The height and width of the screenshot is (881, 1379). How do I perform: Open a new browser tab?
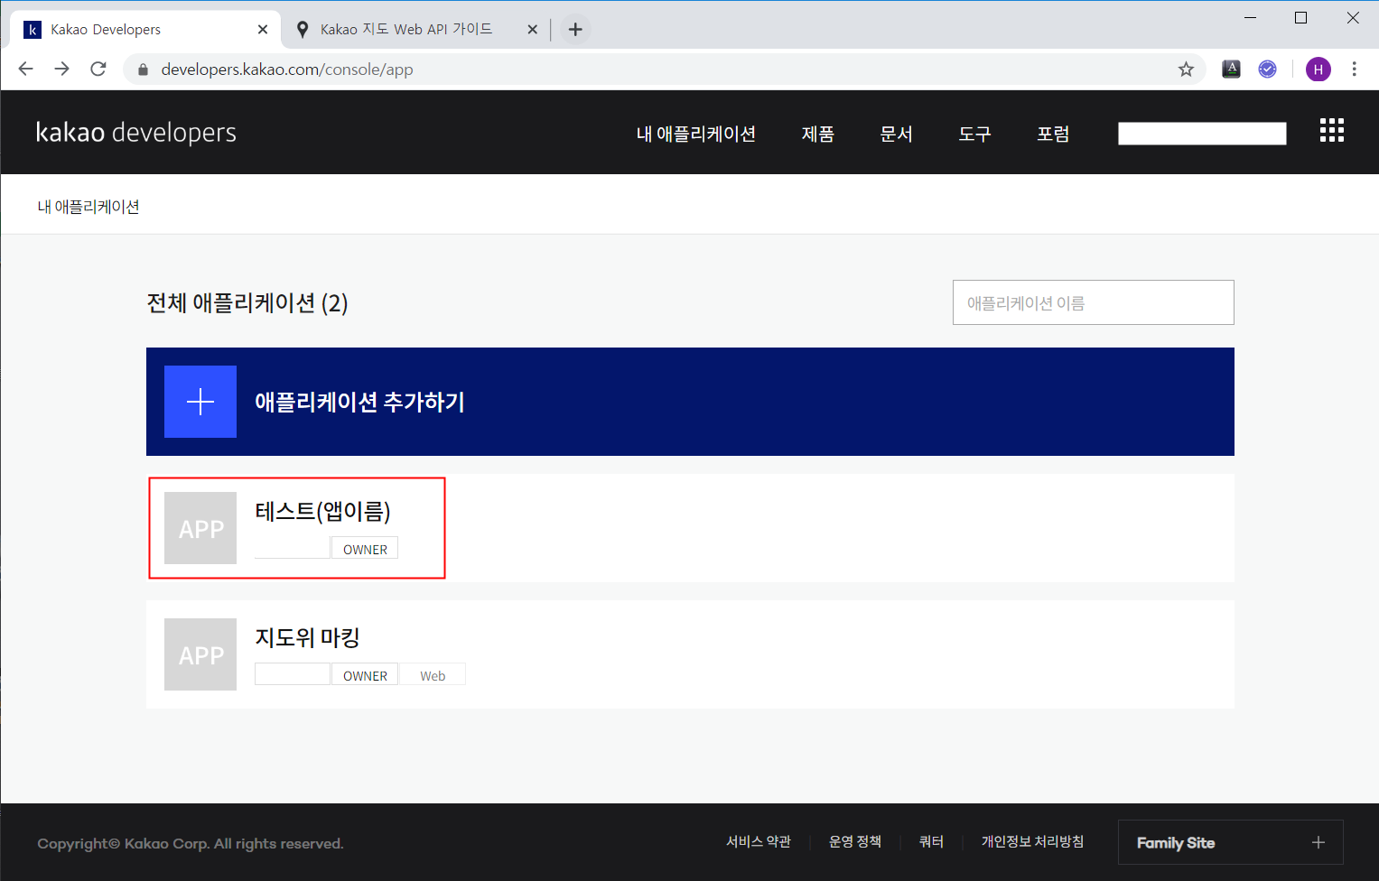[575, 30]
